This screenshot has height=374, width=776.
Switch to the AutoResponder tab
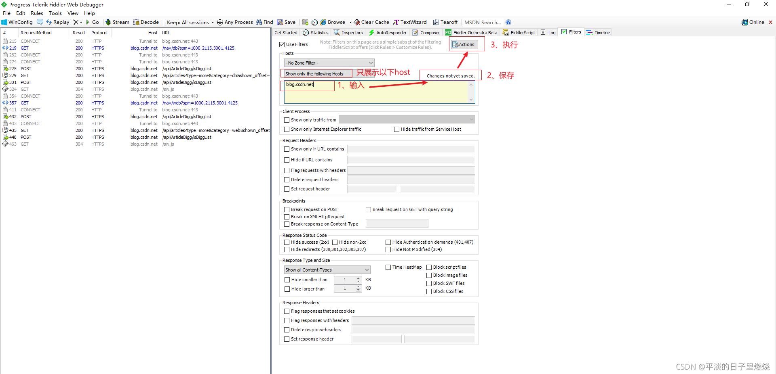[388, 33]
